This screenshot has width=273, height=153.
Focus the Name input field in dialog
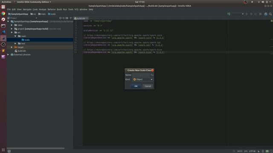click(141, 75)
